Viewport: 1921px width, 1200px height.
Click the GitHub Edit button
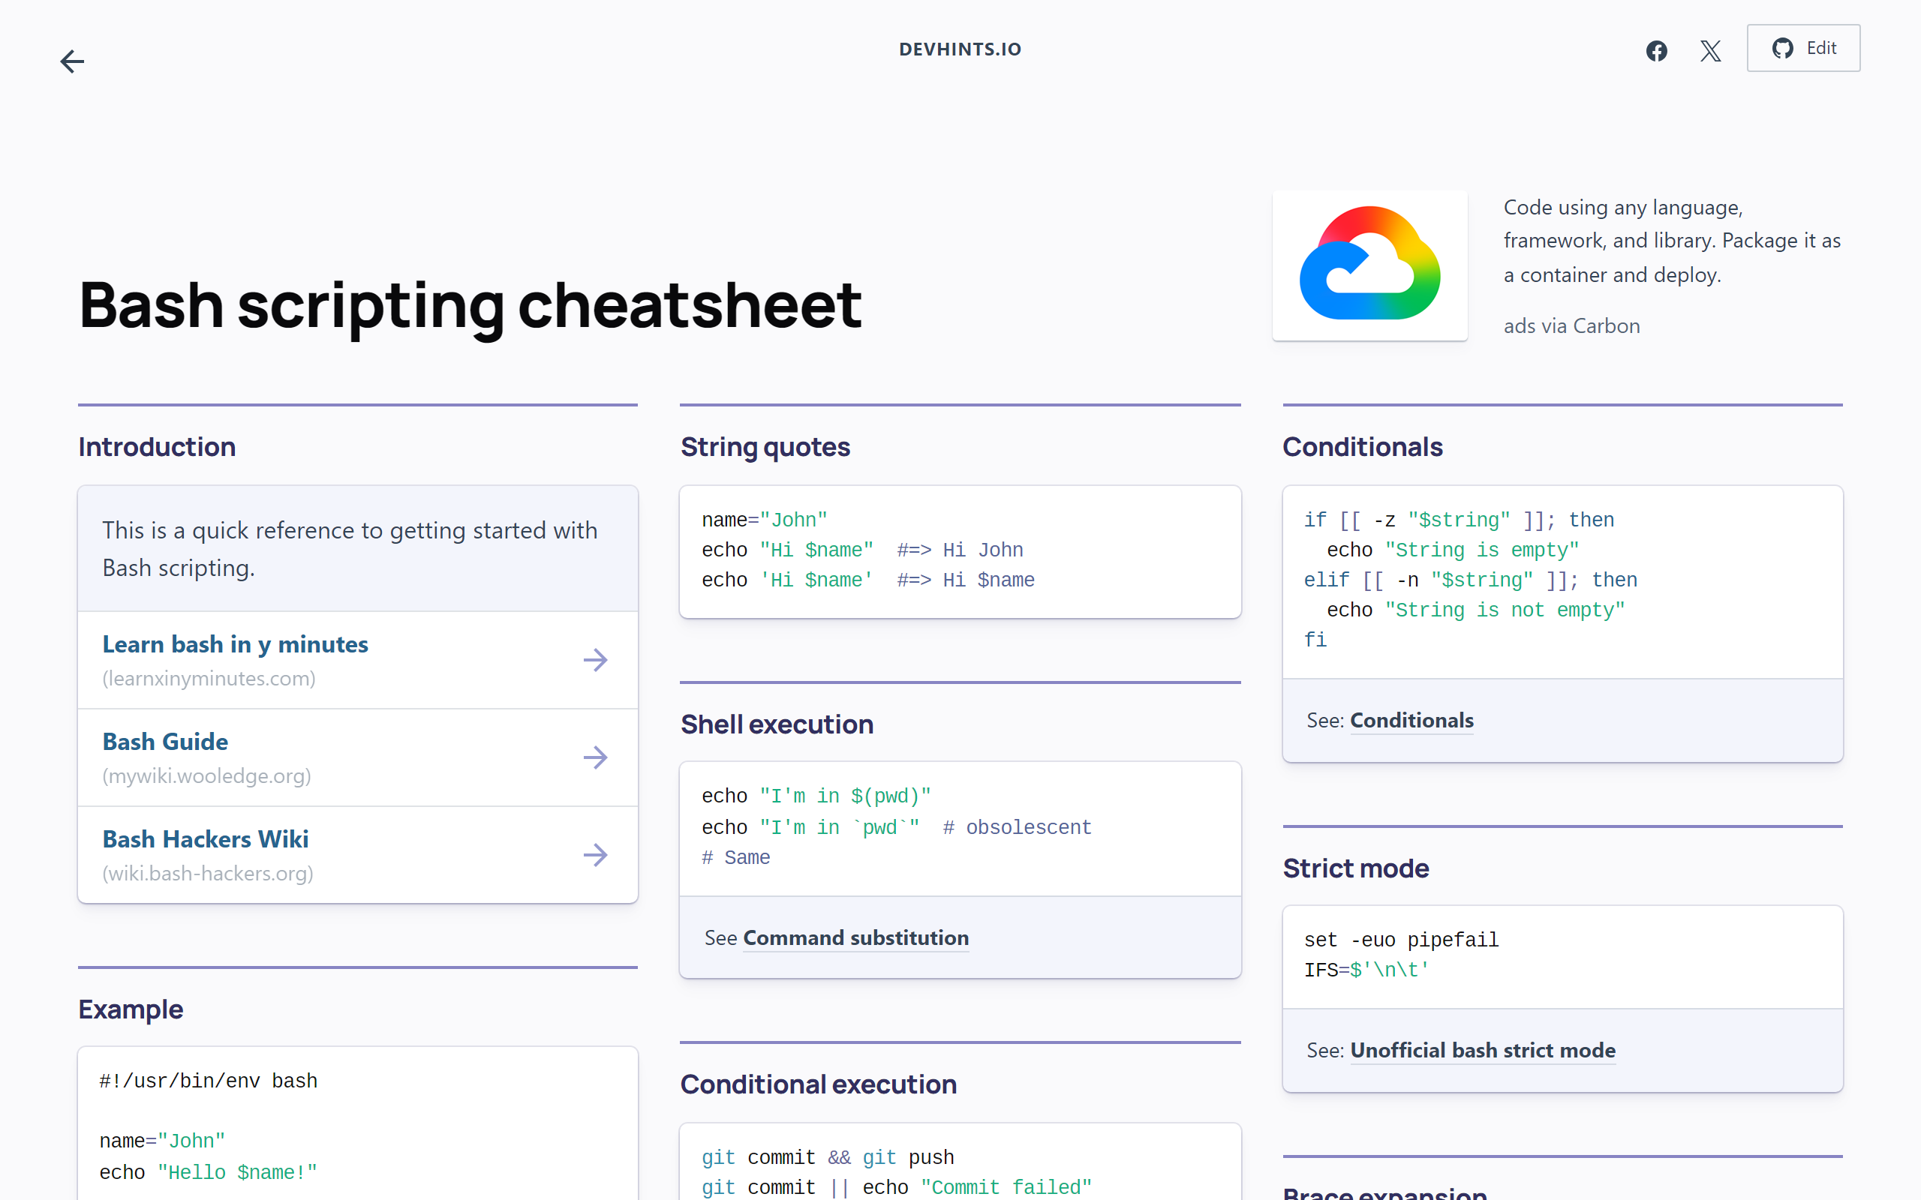(x=1802, y=49)
